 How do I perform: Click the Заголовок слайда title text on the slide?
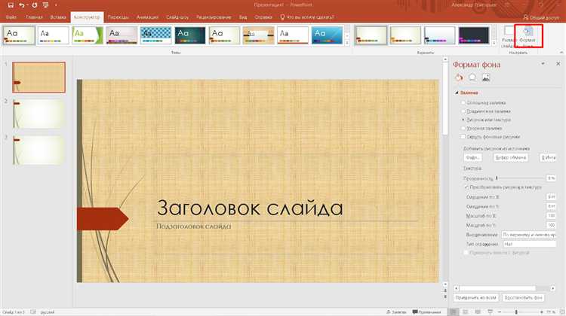(250, 208)
